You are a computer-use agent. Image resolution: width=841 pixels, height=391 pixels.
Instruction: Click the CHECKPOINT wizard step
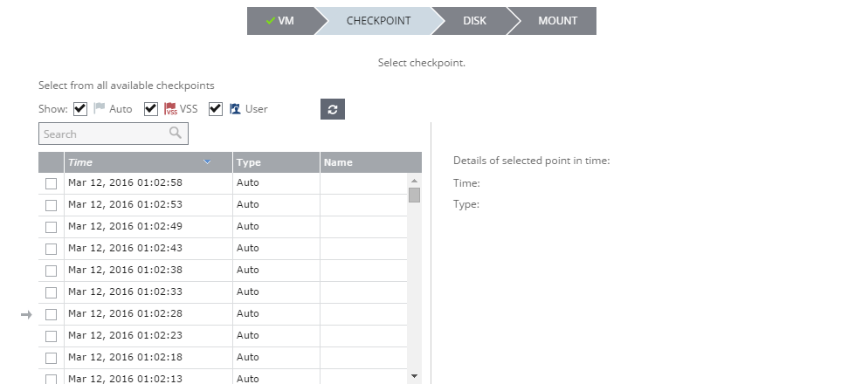point(378,21)
